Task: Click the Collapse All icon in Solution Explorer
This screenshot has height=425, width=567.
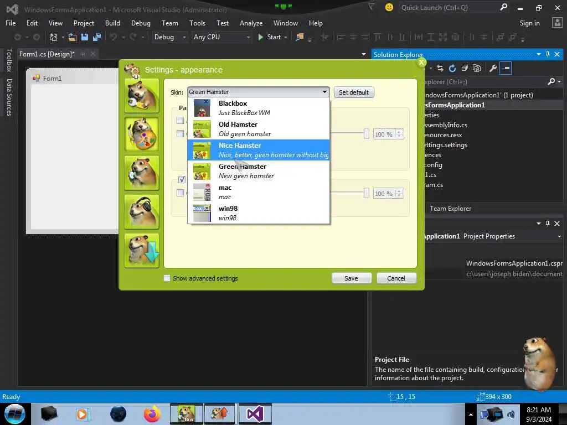Action: 465,68
